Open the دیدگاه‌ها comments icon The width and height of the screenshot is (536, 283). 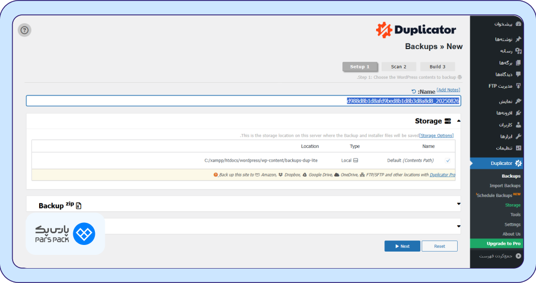[518, 74]
